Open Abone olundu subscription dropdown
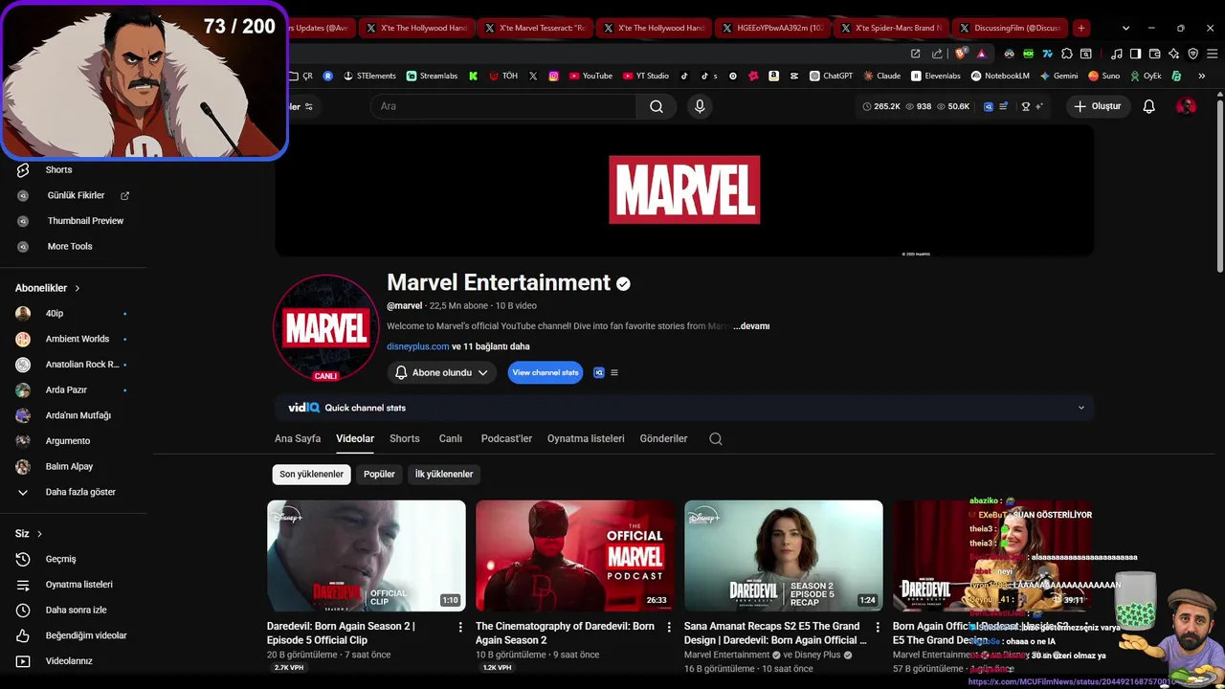1225x689 pixels. click(441, 372)
